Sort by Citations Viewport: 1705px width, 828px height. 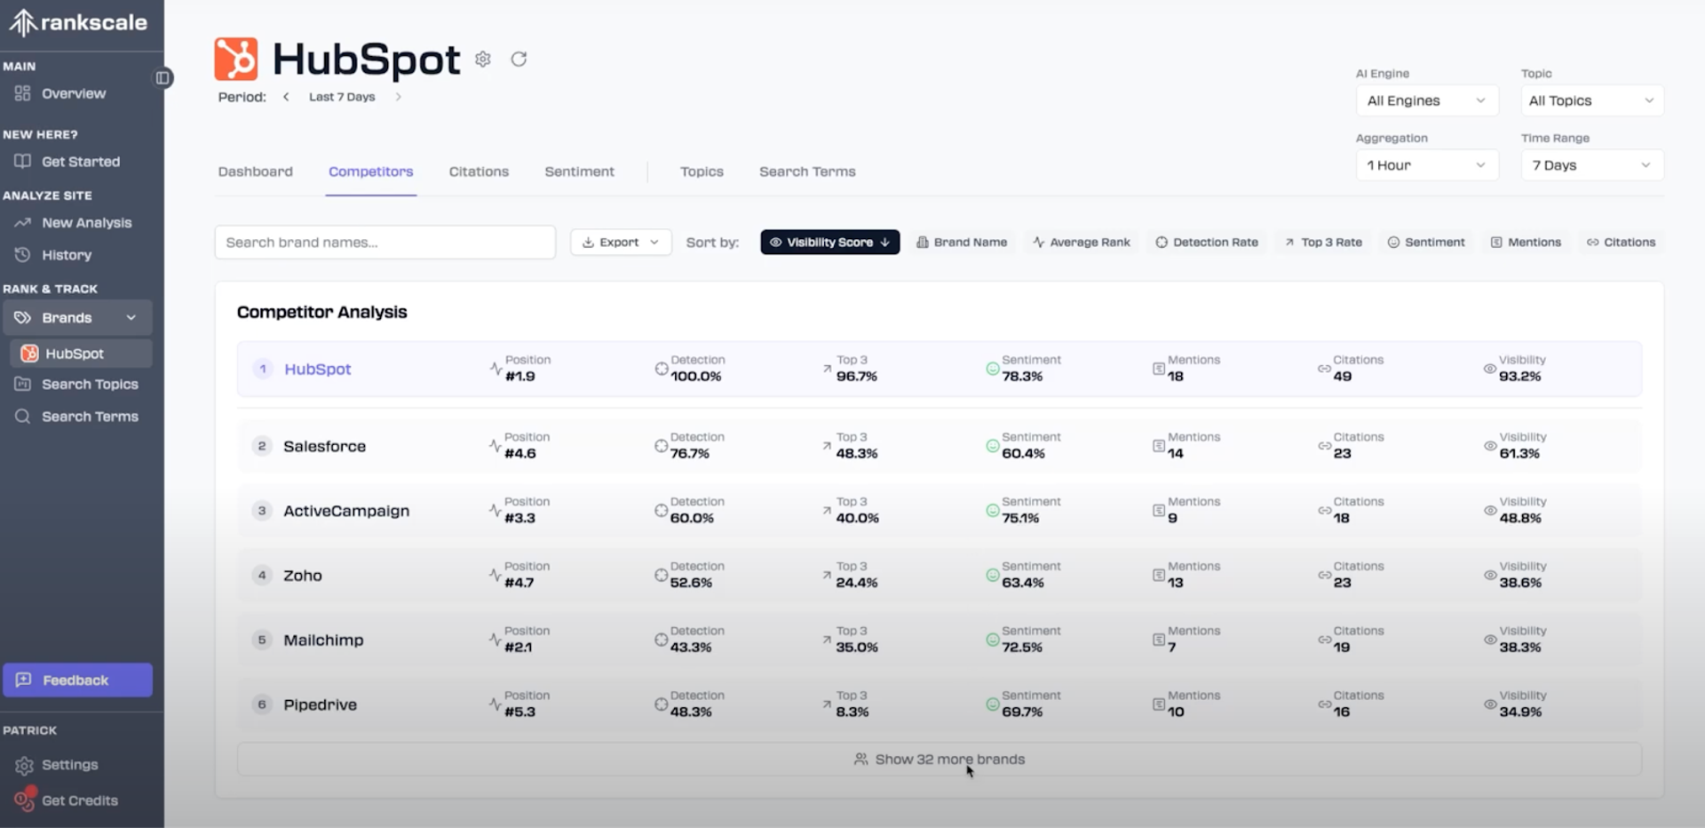point(1621,243)
